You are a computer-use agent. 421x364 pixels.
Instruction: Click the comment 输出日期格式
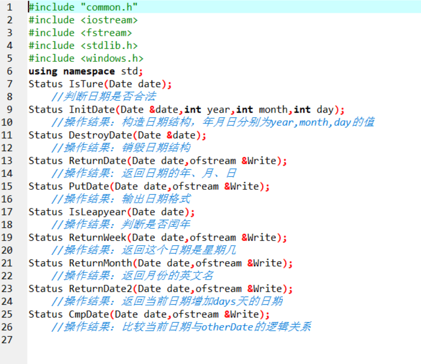coord(121,199)
